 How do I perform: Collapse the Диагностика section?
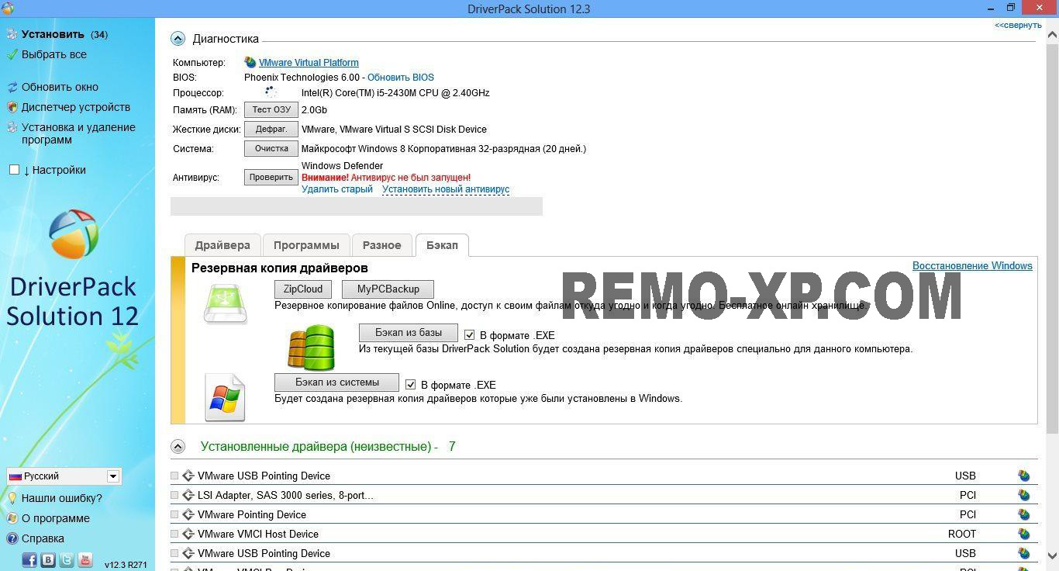point(178,39)
